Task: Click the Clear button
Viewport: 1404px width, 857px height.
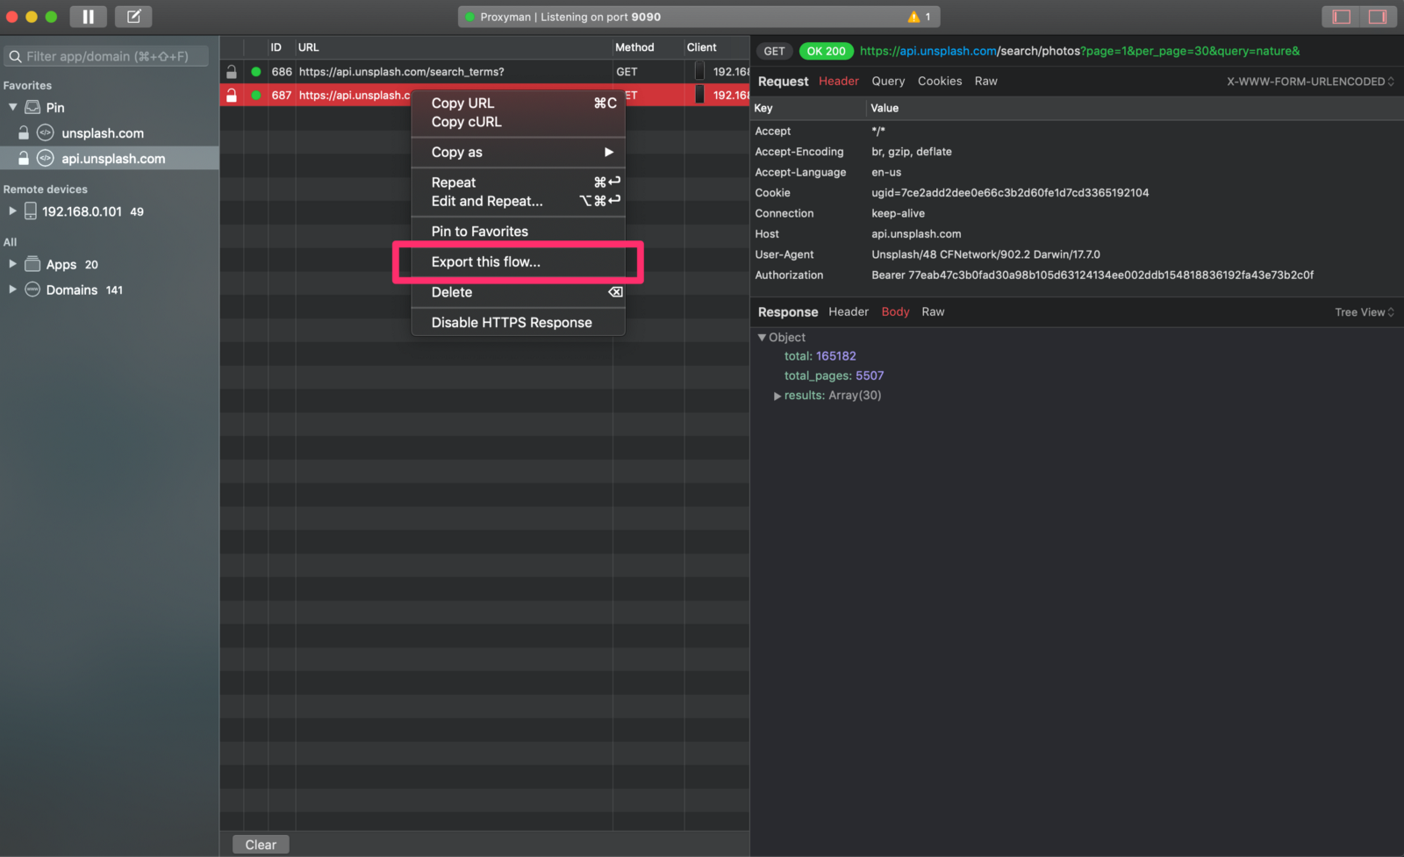Action: 261,845
